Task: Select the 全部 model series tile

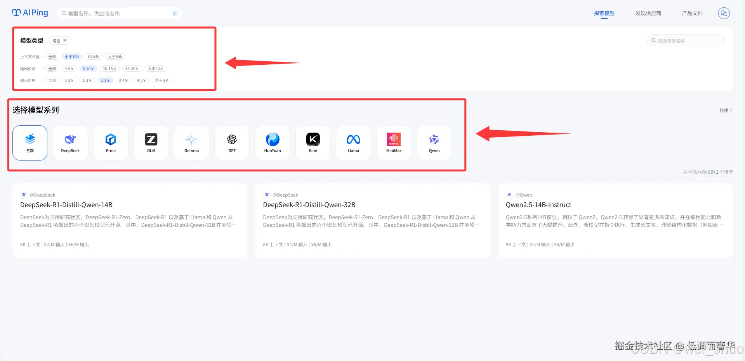Action: coord(30,143)
